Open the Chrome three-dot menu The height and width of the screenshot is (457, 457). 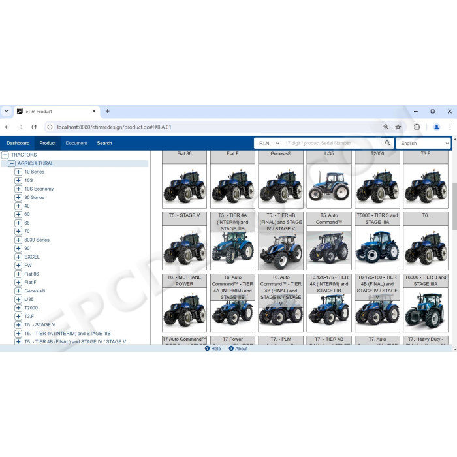pyautogui.click(x=450, y=127)
